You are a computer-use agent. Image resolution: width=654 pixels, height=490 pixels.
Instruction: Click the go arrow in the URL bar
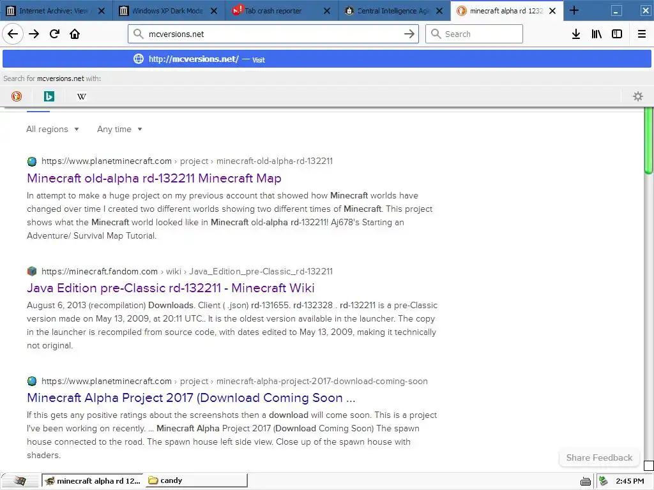(409, 34)
